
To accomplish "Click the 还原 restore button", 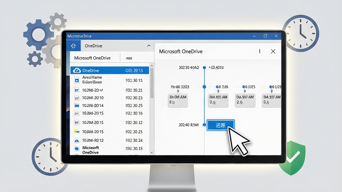I will tap(220, 125).
